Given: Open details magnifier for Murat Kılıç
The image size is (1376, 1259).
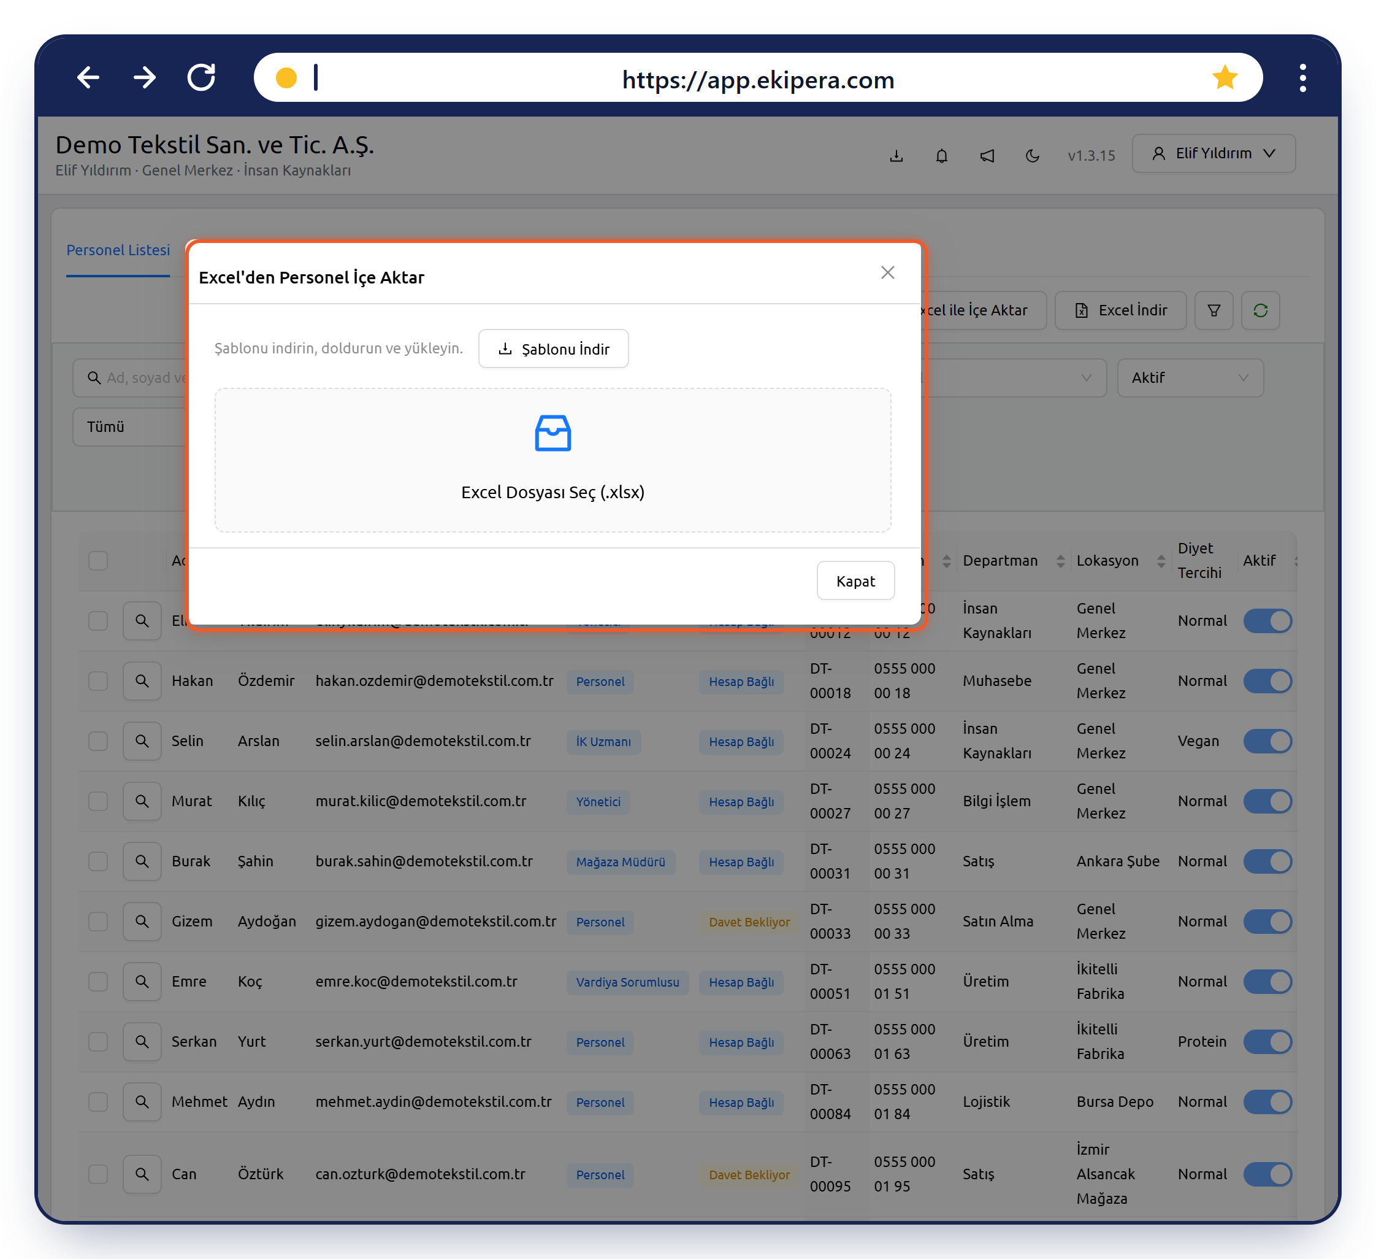Looking at the screenshot, I should click(142, 801).
